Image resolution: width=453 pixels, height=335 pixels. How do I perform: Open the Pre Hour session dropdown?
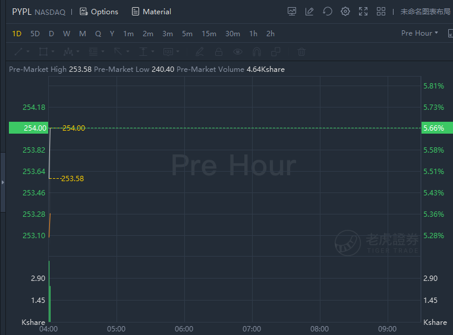tap(420, 33)
